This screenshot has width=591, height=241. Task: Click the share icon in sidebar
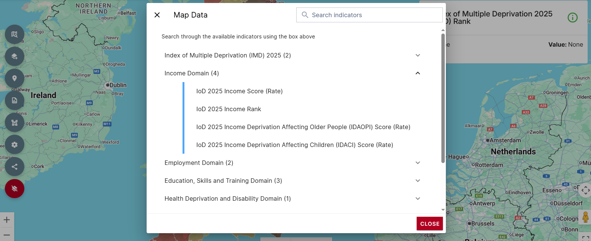point(15,167)
